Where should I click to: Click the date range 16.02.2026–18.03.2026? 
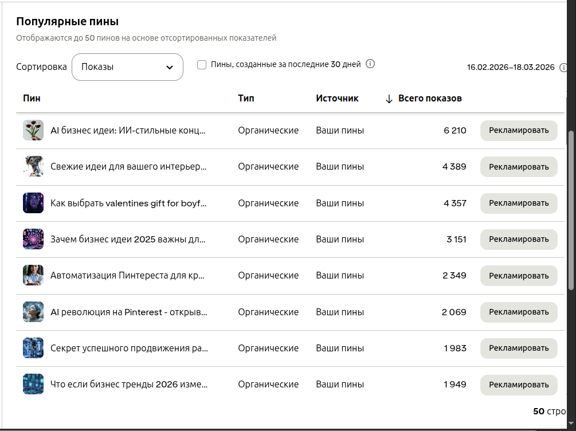click(511, 68)
